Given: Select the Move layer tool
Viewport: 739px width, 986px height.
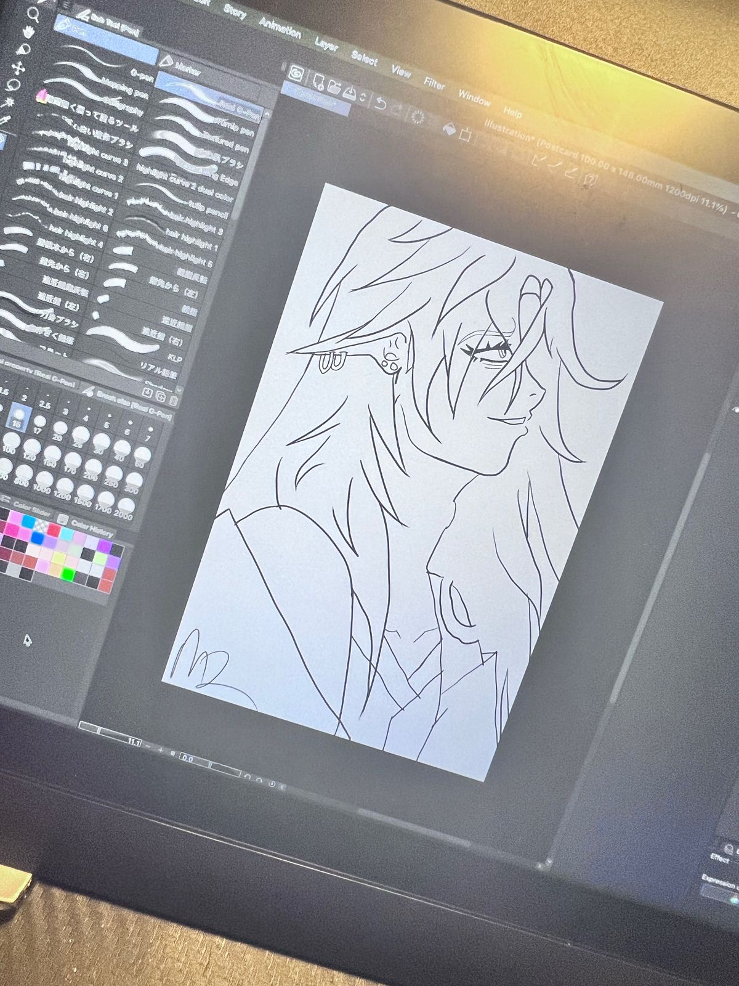Looking at the screenshot, I should 18,68.
